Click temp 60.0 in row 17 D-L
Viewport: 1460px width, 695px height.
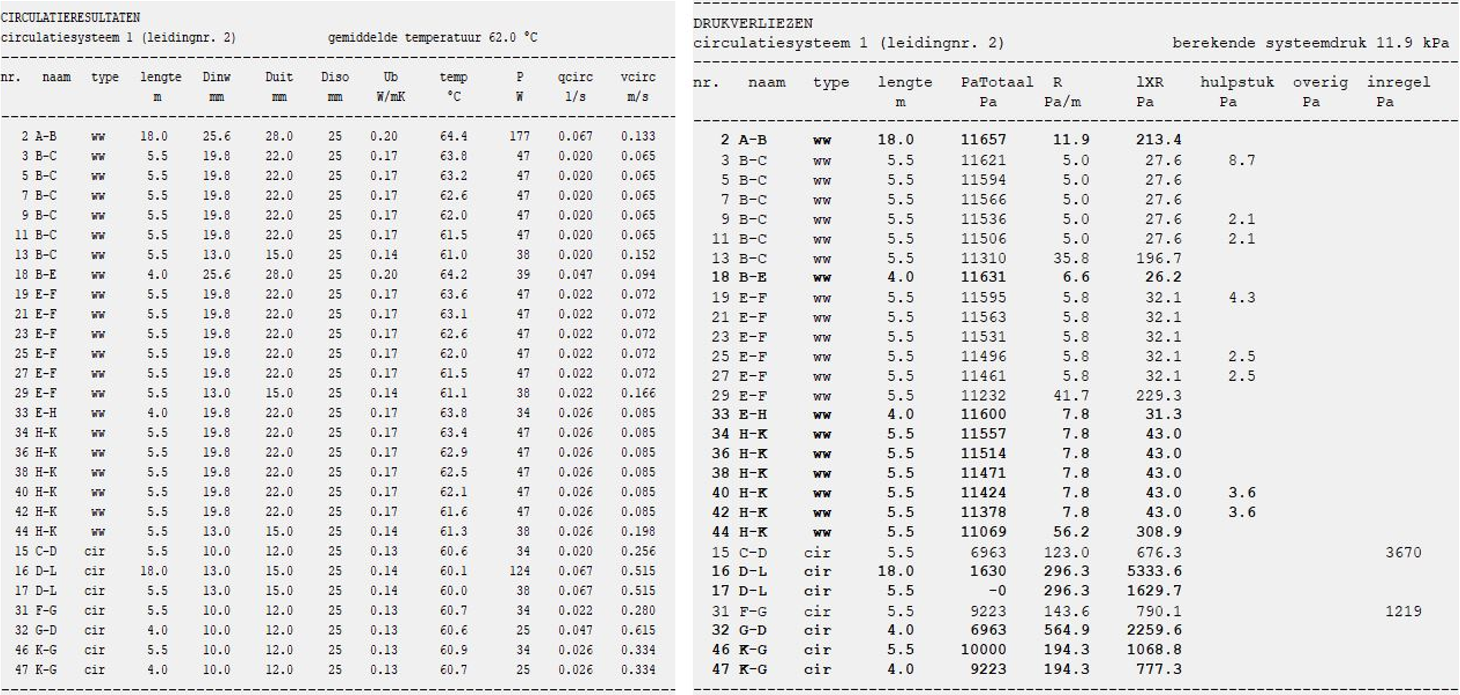pos(454,591)
